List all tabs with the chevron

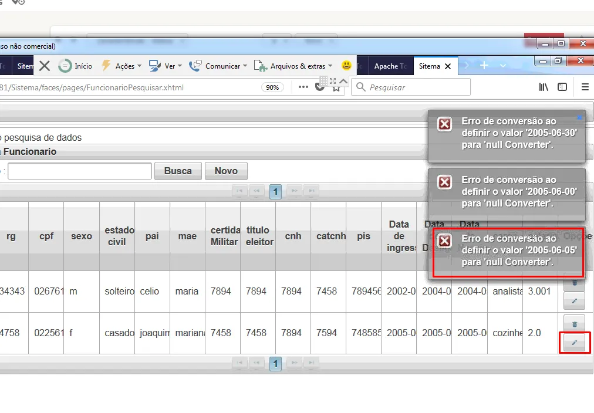(x=502, y=66)
